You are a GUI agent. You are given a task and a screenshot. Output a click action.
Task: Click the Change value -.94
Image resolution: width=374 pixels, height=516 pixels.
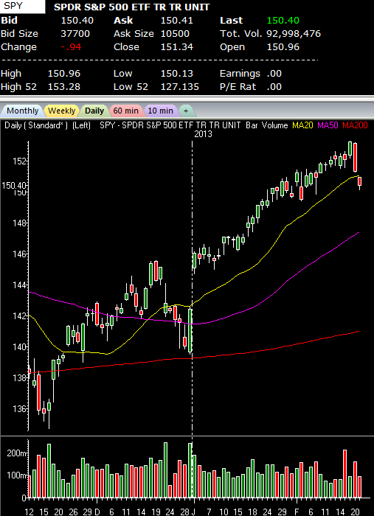point(71,47)
